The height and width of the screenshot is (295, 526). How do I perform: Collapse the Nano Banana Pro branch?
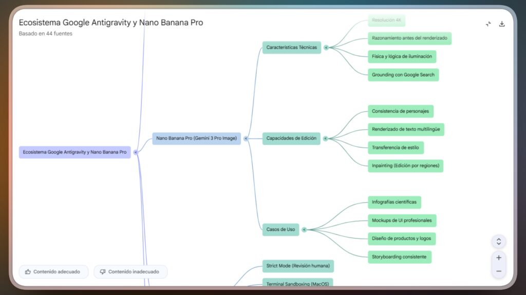click(x=246, y=138)
